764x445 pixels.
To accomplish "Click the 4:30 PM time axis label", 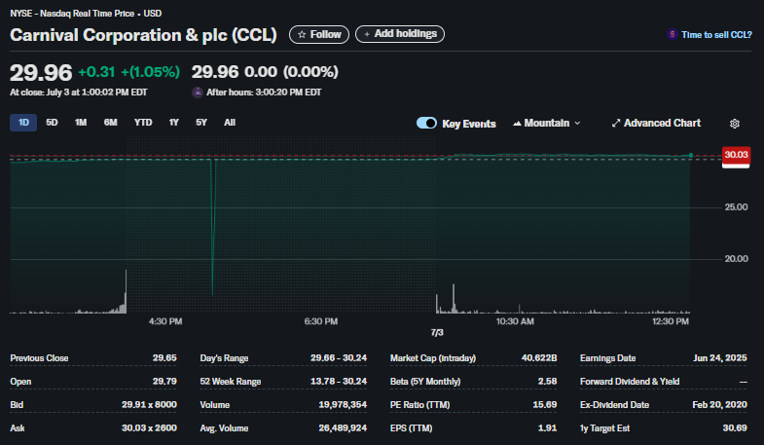I will point(165,321).
